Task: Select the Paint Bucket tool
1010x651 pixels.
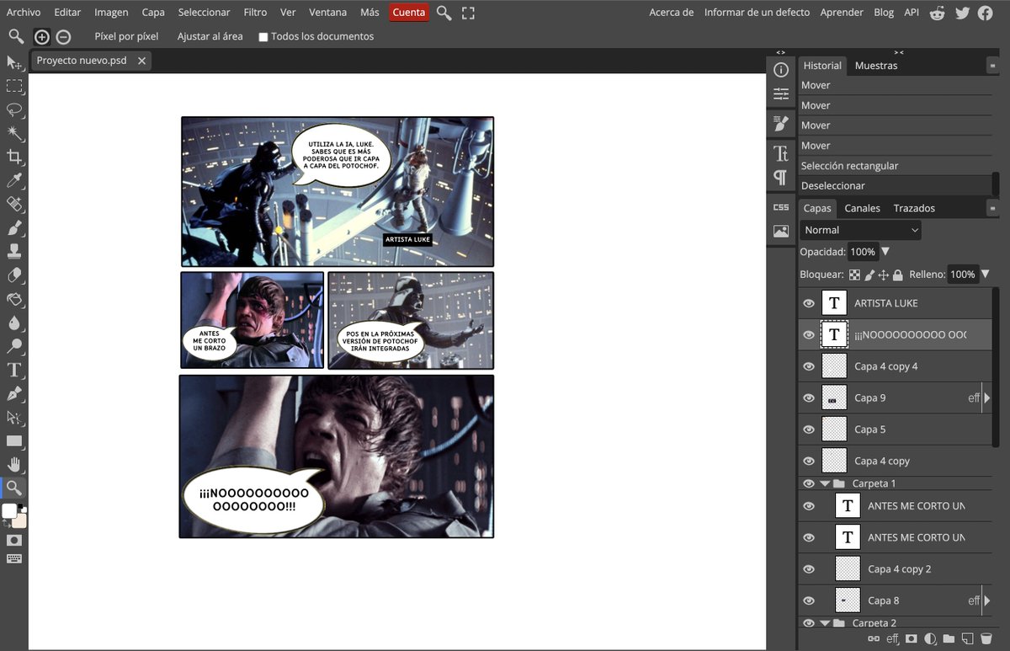Action: [14, 299]
